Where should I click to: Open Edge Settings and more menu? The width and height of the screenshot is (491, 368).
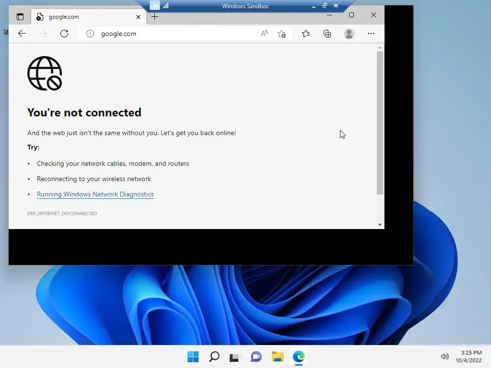[371, 34]
